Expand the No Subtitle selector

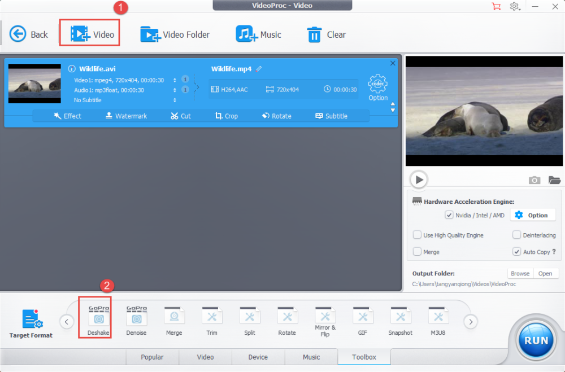175,100
